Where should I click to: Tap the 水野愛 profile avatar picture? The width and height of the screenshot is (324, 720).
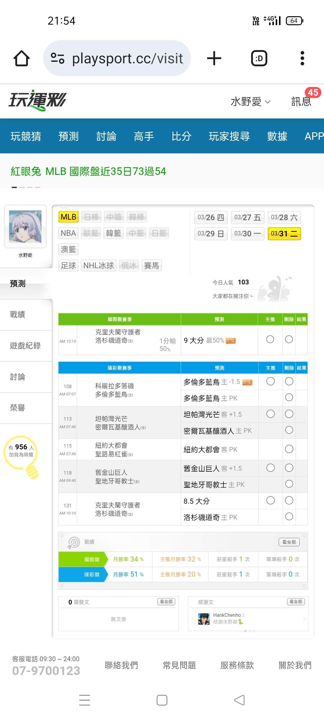[25, 226]
